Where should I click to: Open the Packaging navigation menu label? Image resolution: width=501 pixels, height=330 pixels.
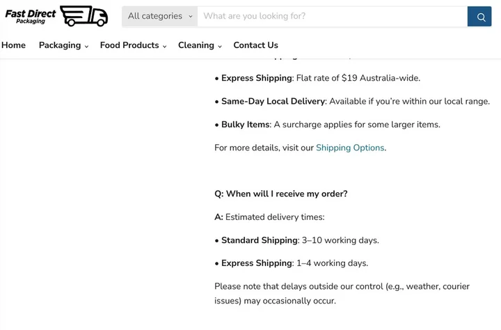(60, 45)
